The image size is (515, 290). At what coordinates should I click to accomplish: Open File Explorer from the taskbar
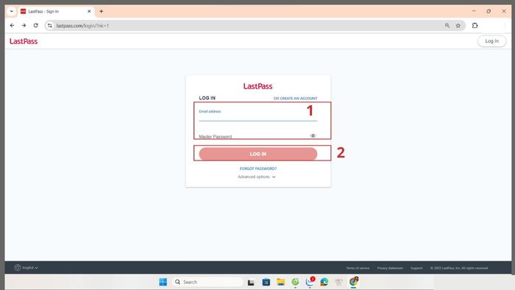point(281,282)
